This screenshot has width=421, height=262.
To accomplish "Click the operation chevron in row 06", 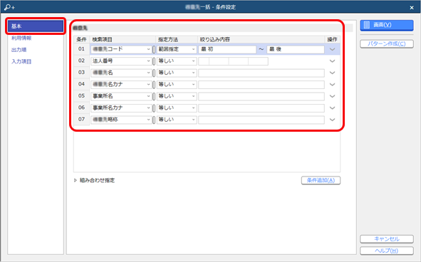I will pyautogui.click(x=333, y=108).
